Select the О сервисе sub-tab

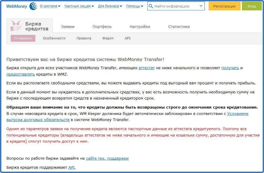tap(23, 38)
